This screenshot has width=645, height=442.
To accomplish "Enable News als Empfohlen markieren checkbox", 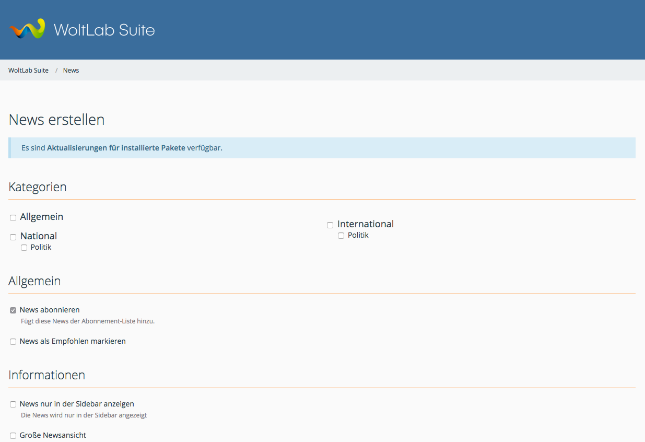I will click(13, 342).
